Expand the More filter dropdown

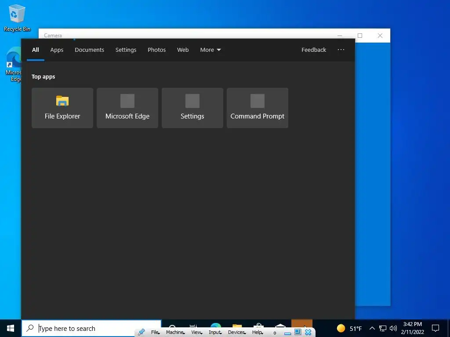coord(210,50)
